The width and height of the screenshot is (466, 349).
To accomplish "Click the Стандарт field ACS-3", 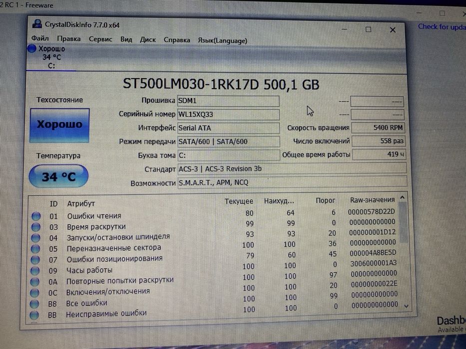I will (x=292, y=169).
